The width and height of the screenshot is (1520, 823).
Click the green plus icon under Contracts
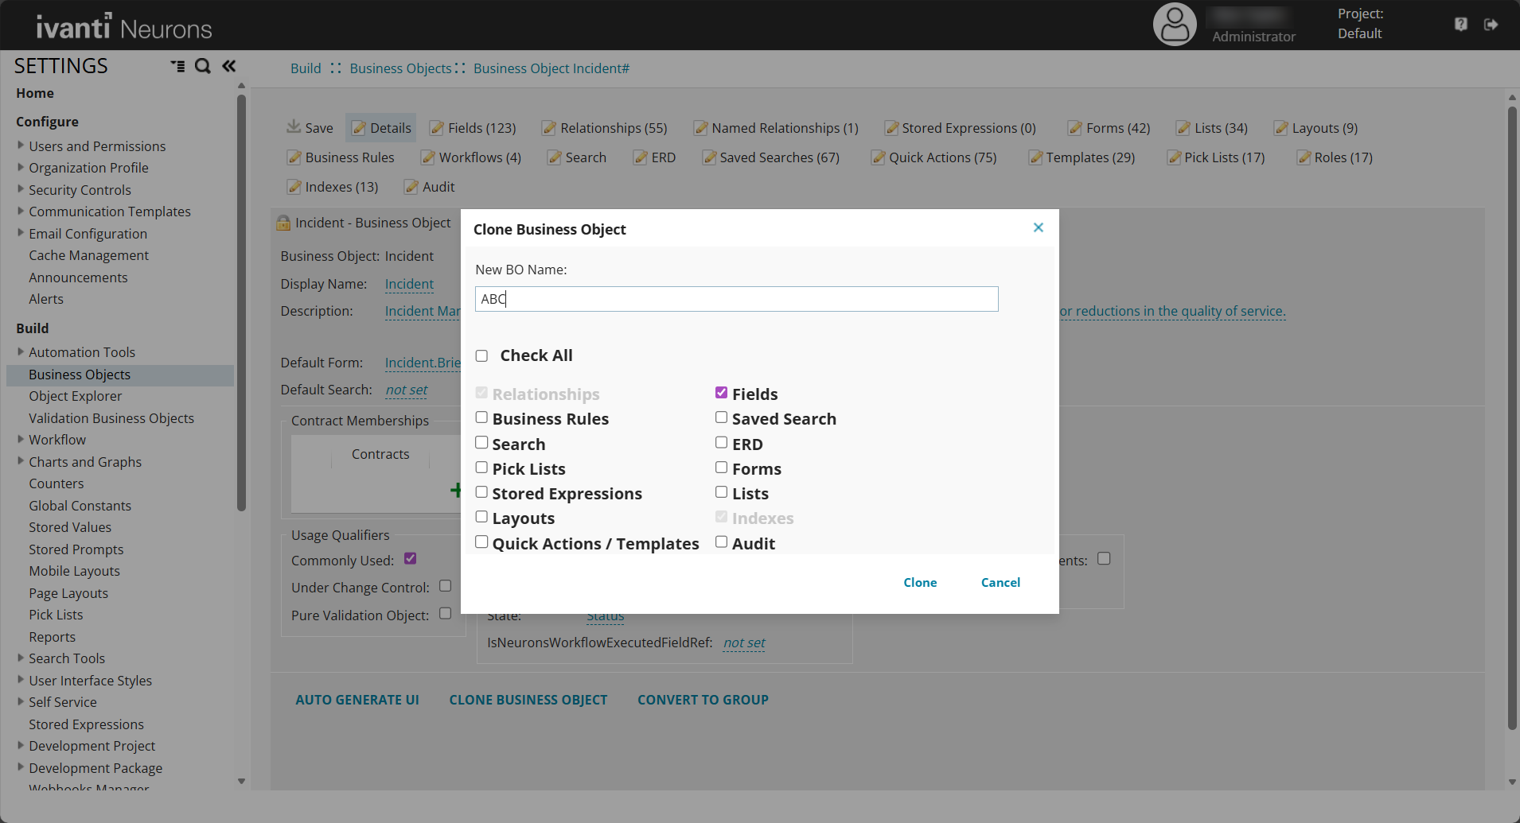coord(455,490)
